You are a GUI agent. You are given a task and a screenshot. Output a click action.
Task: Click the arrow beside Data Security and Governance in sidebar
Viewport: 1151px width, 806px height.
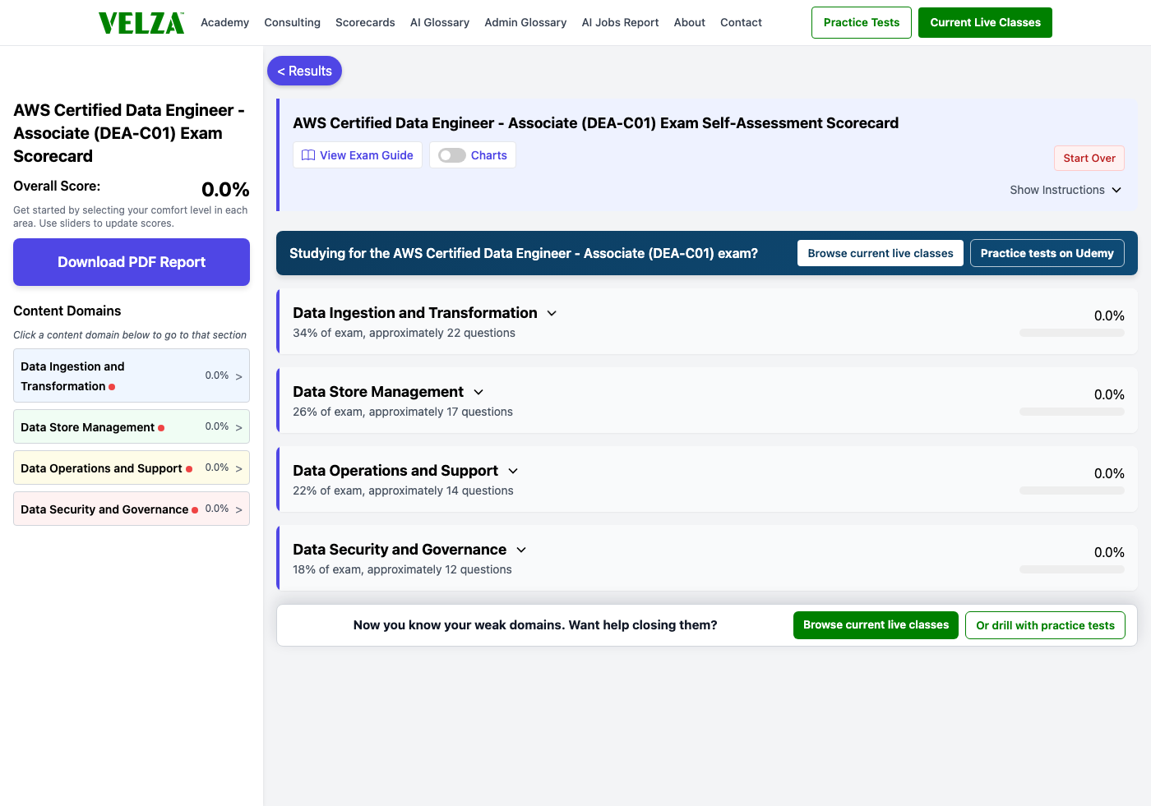[238, 509]
